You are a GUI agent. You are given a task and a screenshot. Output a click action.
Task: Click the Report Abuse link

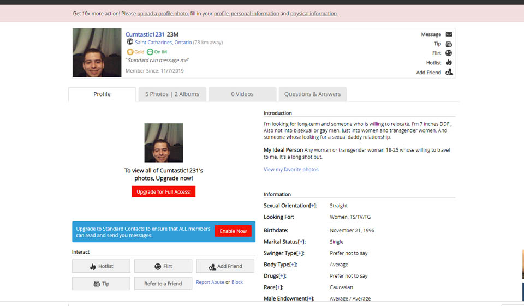click(x=210, y=283)
